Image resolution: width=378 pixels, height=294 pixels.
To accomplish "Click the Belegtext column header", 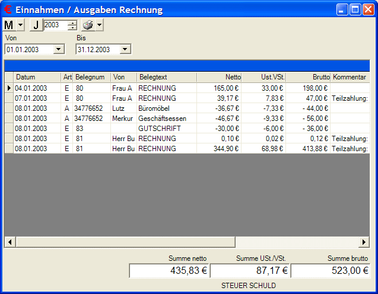I will tap(167, 77).
